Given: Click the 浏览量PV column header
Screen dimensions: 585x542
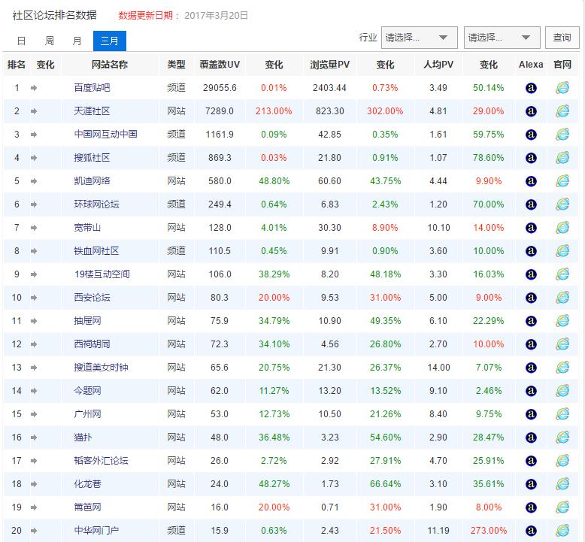Looking at the screenshot, I should [330, 65].
